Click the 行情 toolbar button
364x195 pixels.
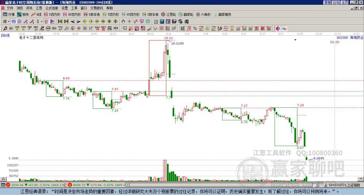click(x=9, y=14)
